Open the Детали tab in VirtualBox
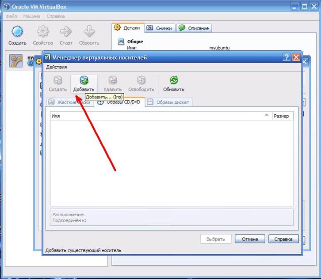 128,28
